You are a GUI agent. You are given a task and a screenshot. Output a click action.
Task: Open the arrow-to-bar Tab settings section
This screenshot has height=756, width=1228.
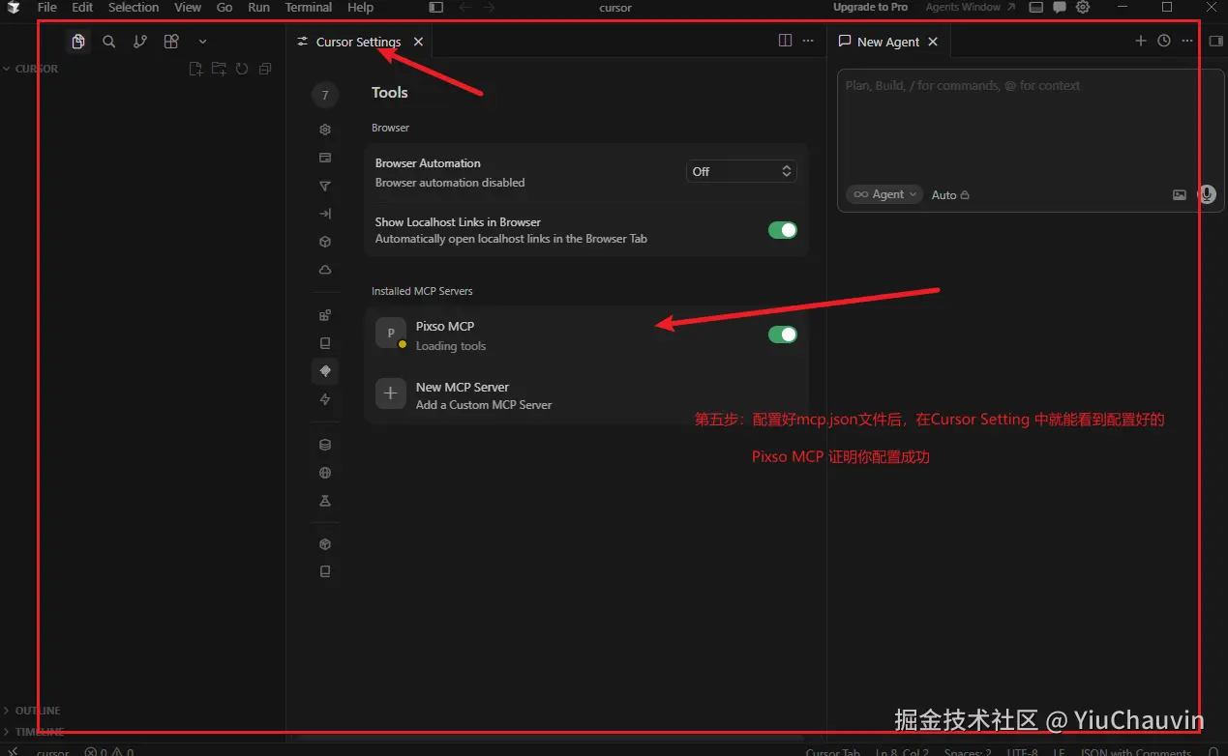325,214
